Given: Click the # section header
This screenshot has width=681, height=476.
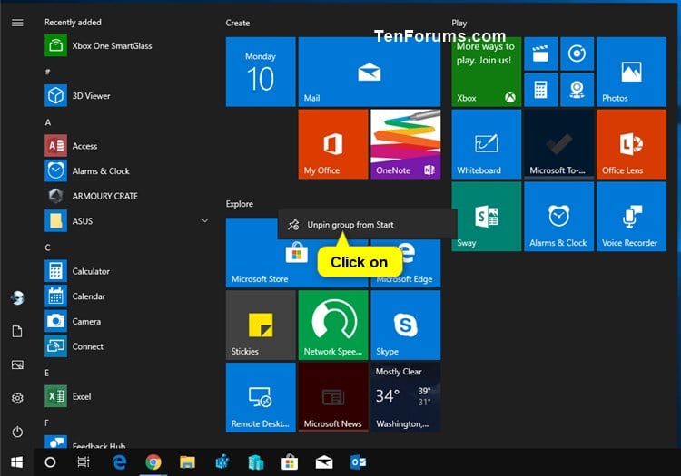Looking at the screenshot, I should (47, 72).
